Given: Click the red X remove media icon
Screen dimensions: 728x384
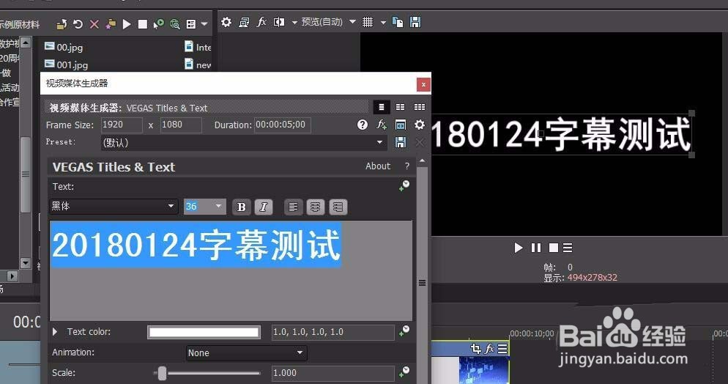Looking at the screenshot, I should [x=94, y=24].
